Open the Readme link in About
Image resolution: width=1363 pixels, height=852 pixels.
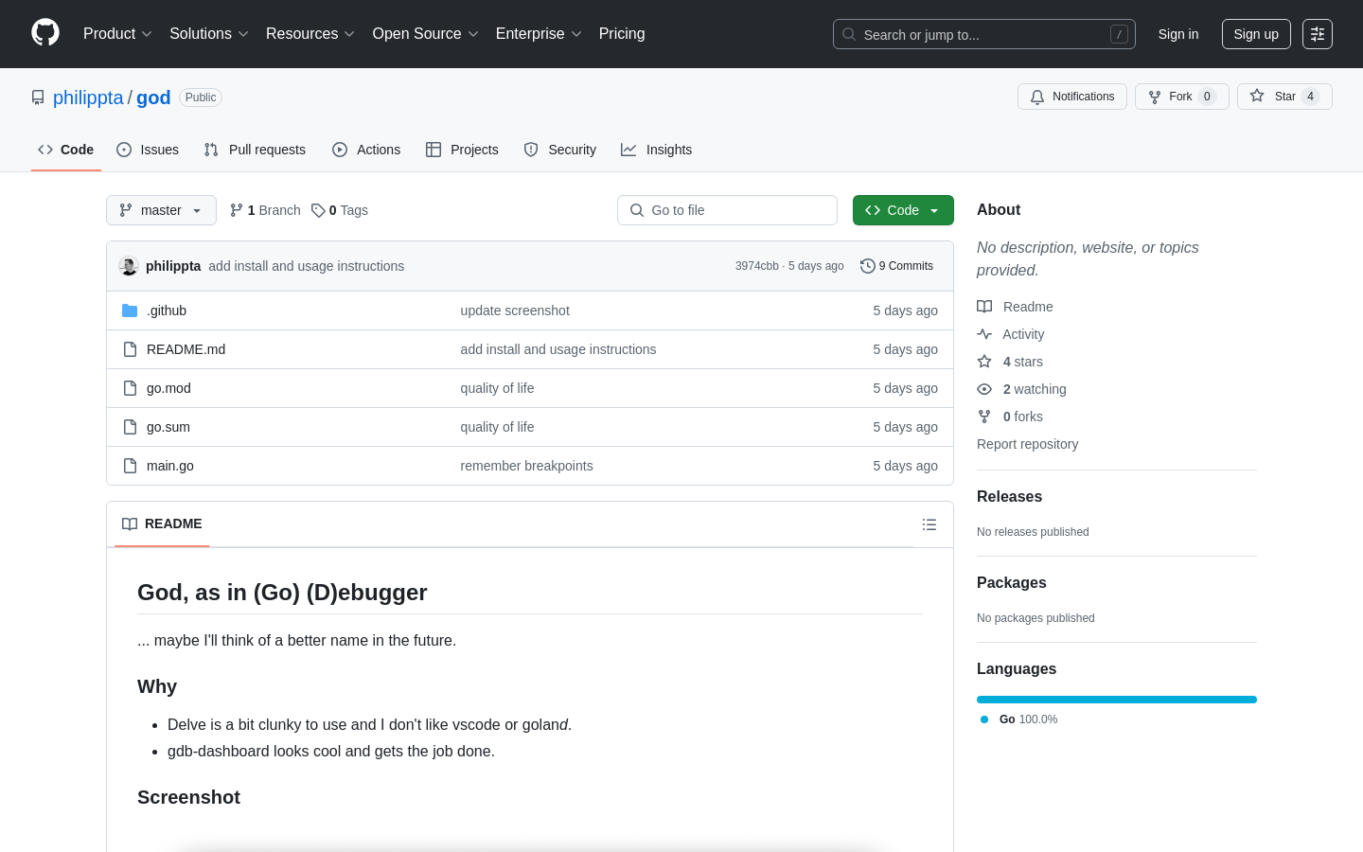[1015, 307]
